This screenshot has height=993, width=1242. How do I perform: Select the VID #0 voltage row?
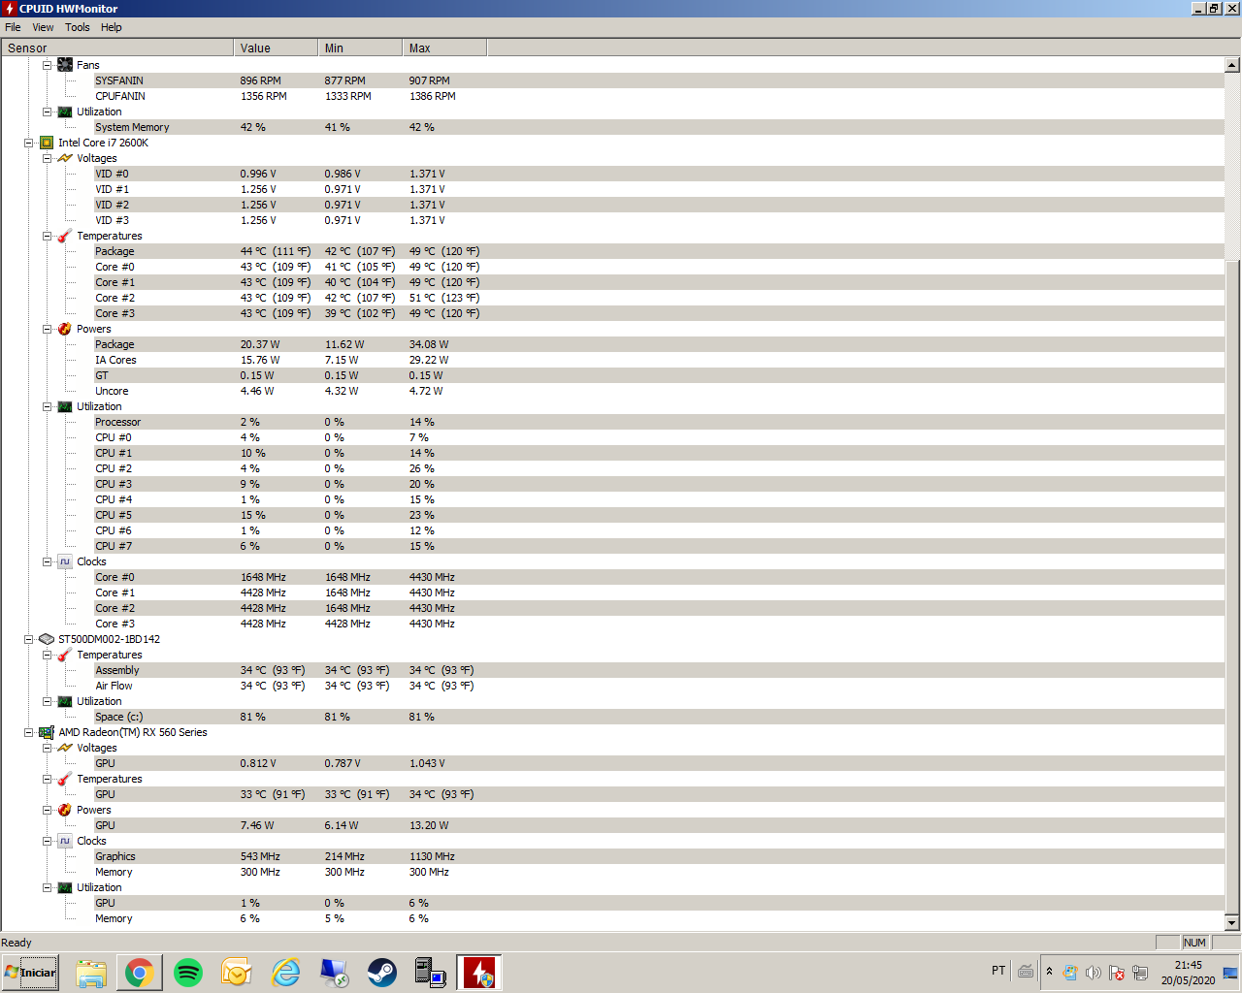pyautogui.click(x=659, y=174)
